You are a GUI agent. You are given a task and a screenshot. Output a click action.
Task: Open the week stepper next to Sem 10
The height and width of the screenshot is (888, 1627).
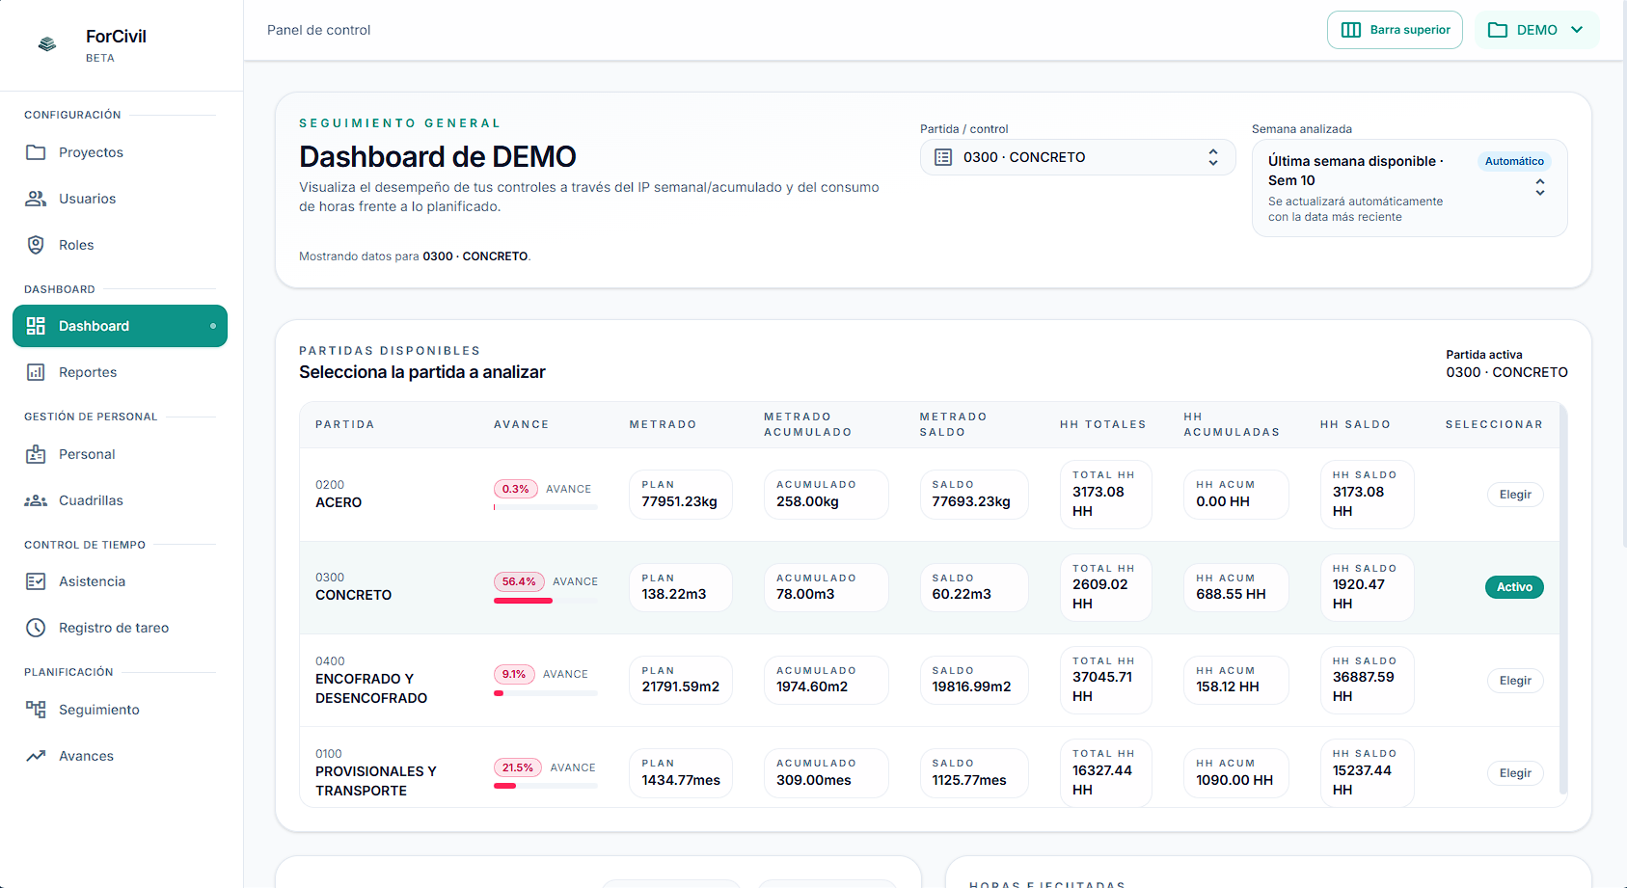pos(1541,187)
